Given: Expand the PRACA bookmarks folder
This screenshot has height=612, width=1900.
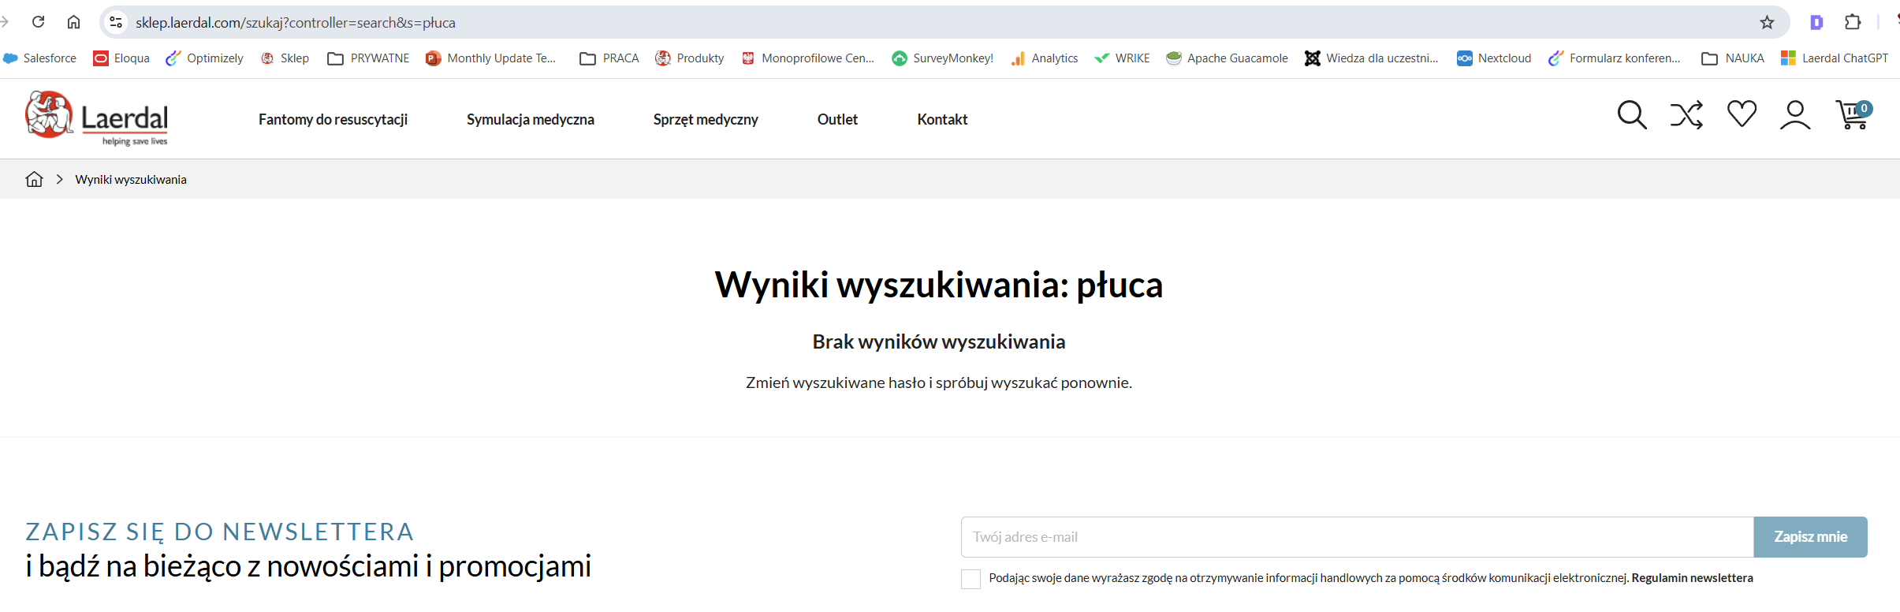Looking at the screenshot, I should point(609,58).
